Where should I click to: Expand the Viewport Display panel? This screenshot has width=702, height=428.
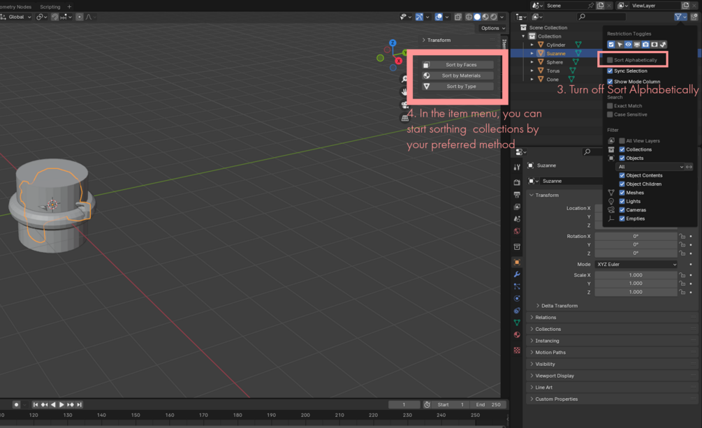(x=554, y=376)
